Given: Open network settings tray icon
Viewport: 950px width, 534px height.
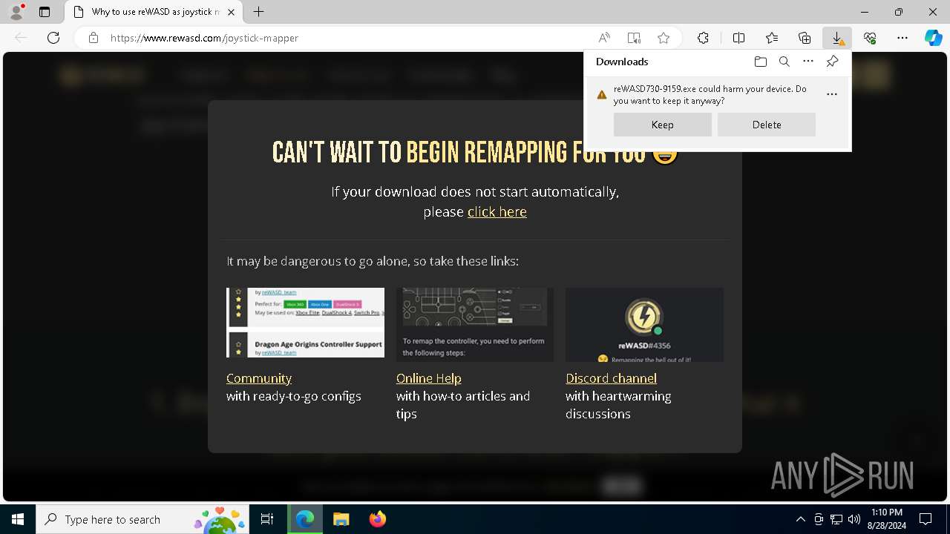Looking at the screenshot, I should tap(836, 519).
